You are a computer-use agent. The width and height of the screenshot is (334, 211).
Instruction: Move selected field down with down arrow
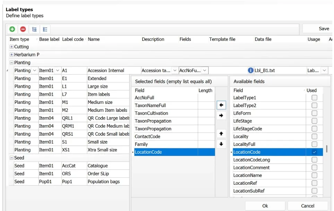(221, 144)
